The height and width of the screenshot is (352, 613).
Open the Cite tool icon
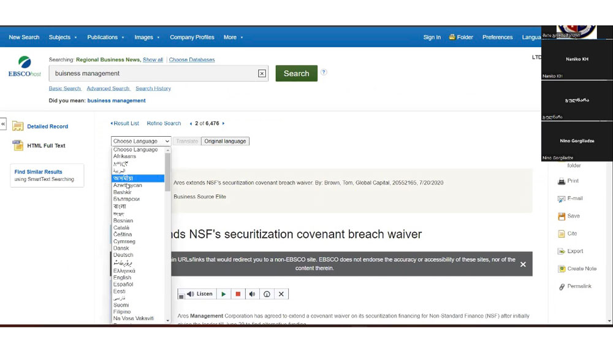(x=561, y=234)
